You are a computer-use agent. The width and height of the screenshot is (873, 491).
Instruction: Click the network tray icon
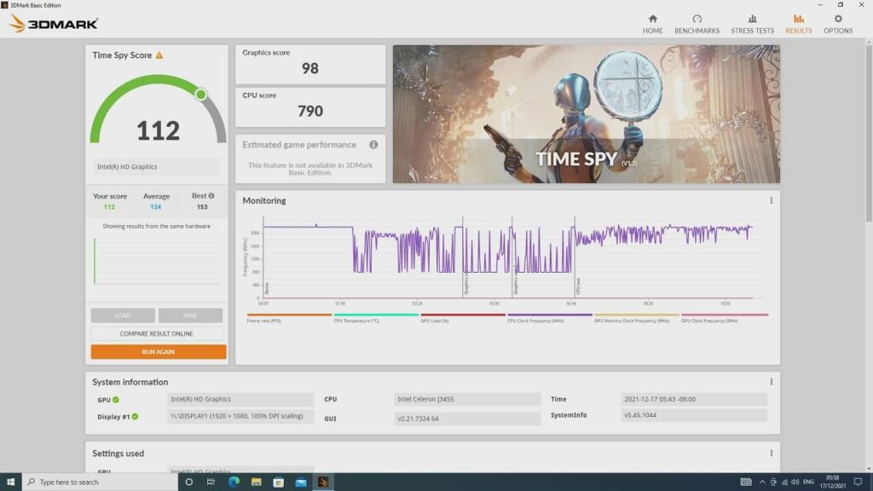[784, 482]
